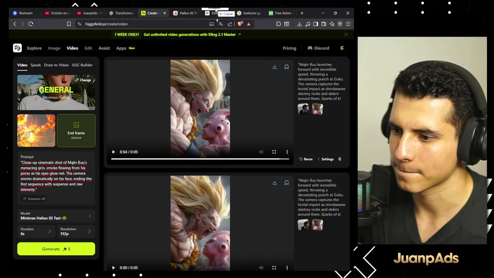This screenshot has height=278, width=494.
Task: Bookmark the second generated video
Action: [x=286, y=183]
